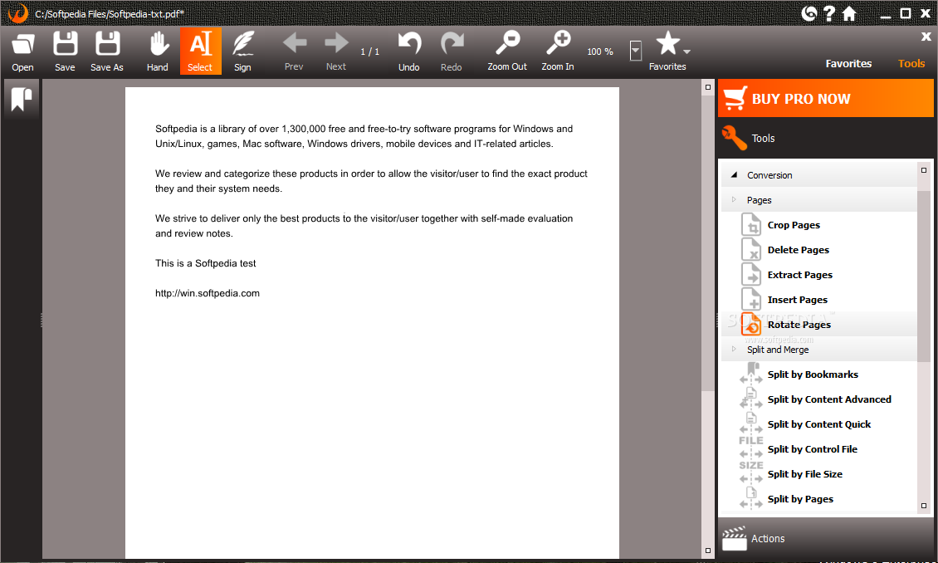This screenshot has width=938, height=563.
Task: Select the text Select tool
Action: point(200,51)
